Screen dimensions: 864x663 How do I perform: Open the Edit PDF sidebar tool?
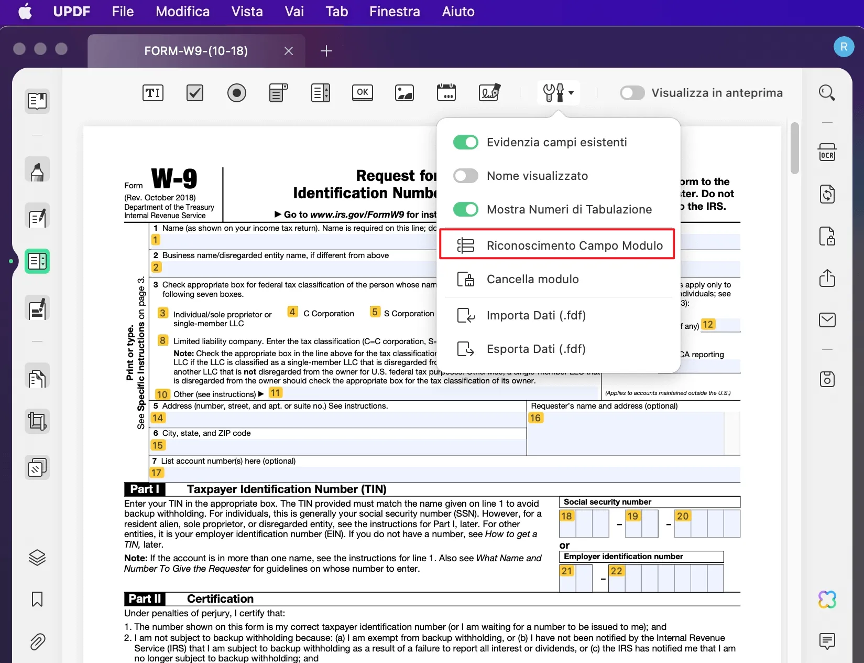(37, 216)
